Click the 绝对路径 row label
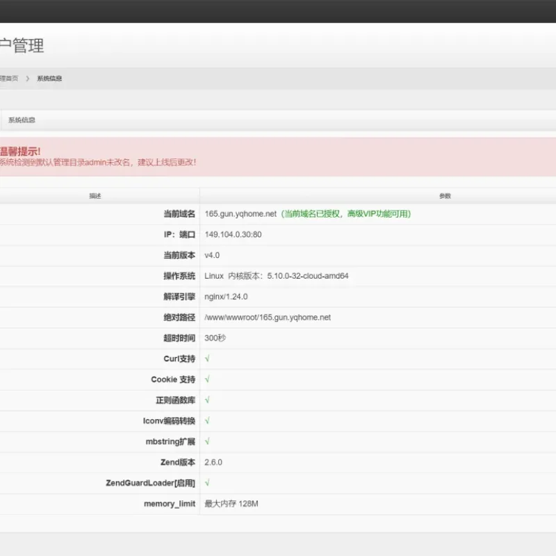556x556 pixels. coord(179,318)
